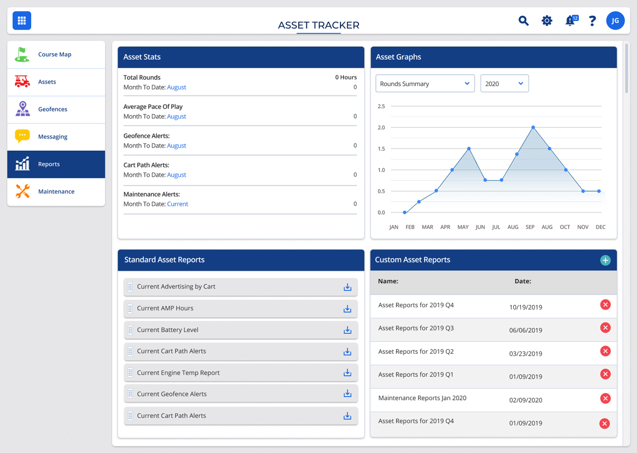The image size is (637, 453).
Task: Download Current Engine Temp Report
Action: click(348, 373)
